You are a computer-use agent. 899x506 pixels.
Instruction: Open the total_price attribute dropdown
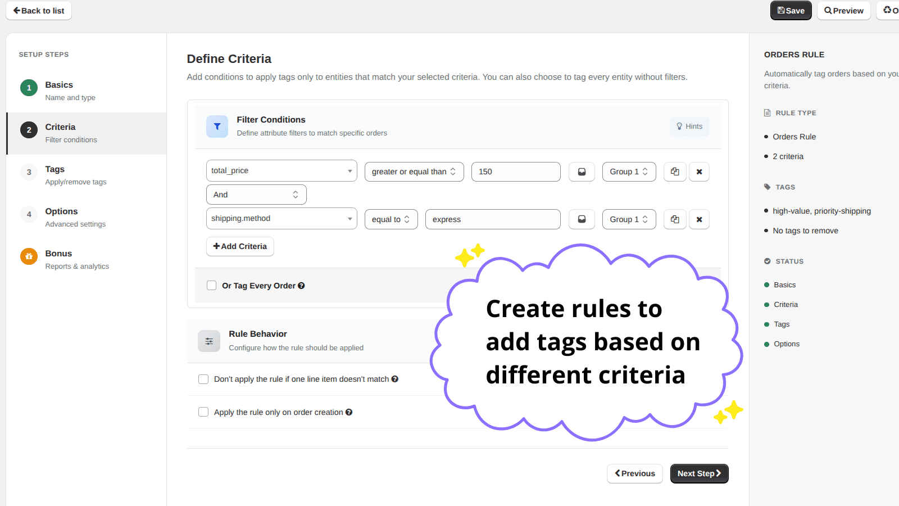[281, 170]
